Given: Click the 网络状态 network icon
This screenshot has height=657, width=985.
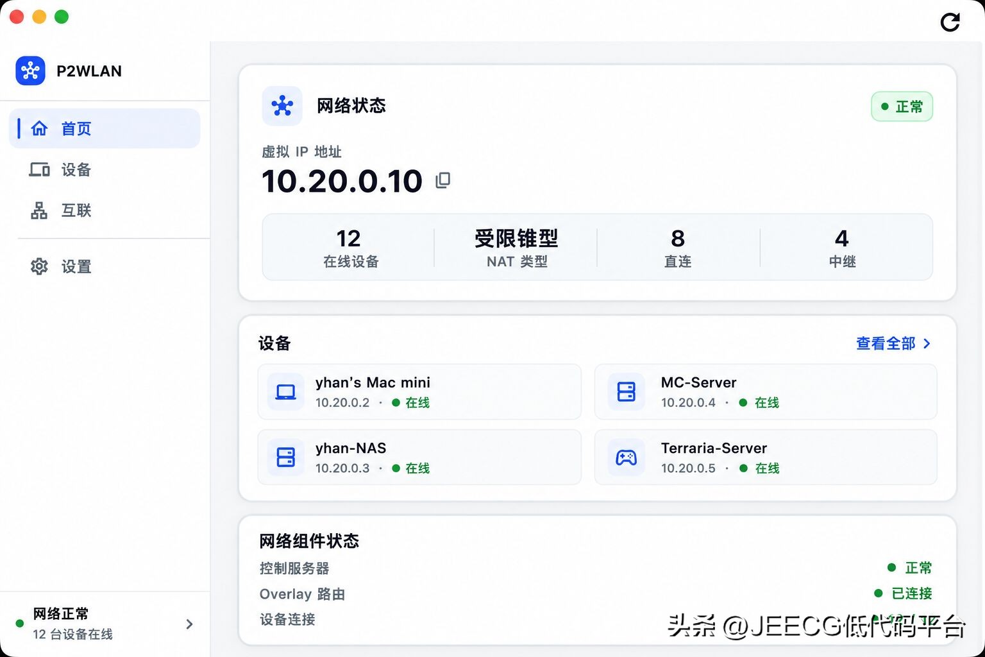Looking at the screenshot, I should click(282, 106).
